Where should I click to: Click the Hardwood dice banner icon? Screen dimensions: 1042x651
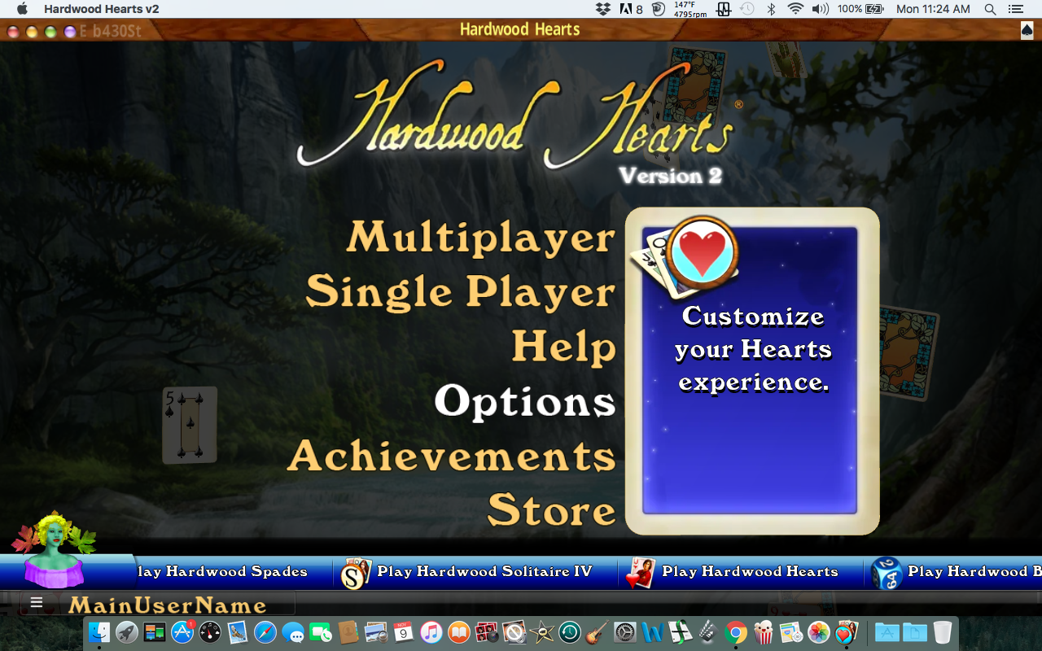point(886,574)
